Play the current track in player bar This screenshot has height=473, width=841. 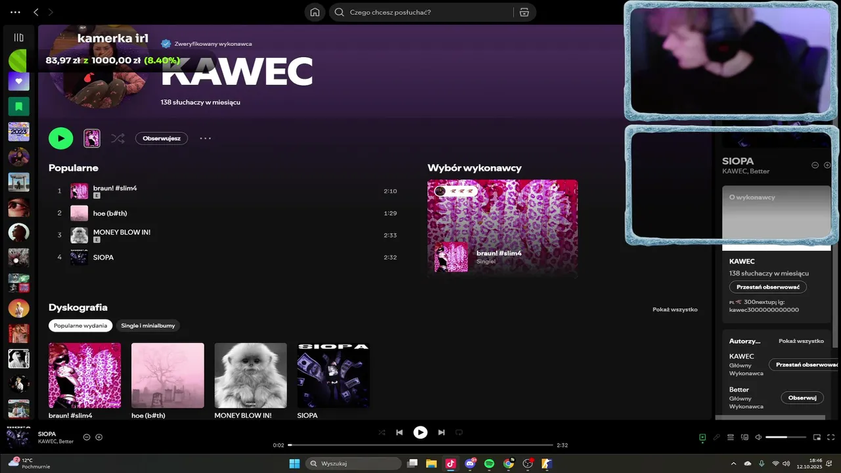pos(420,432)
